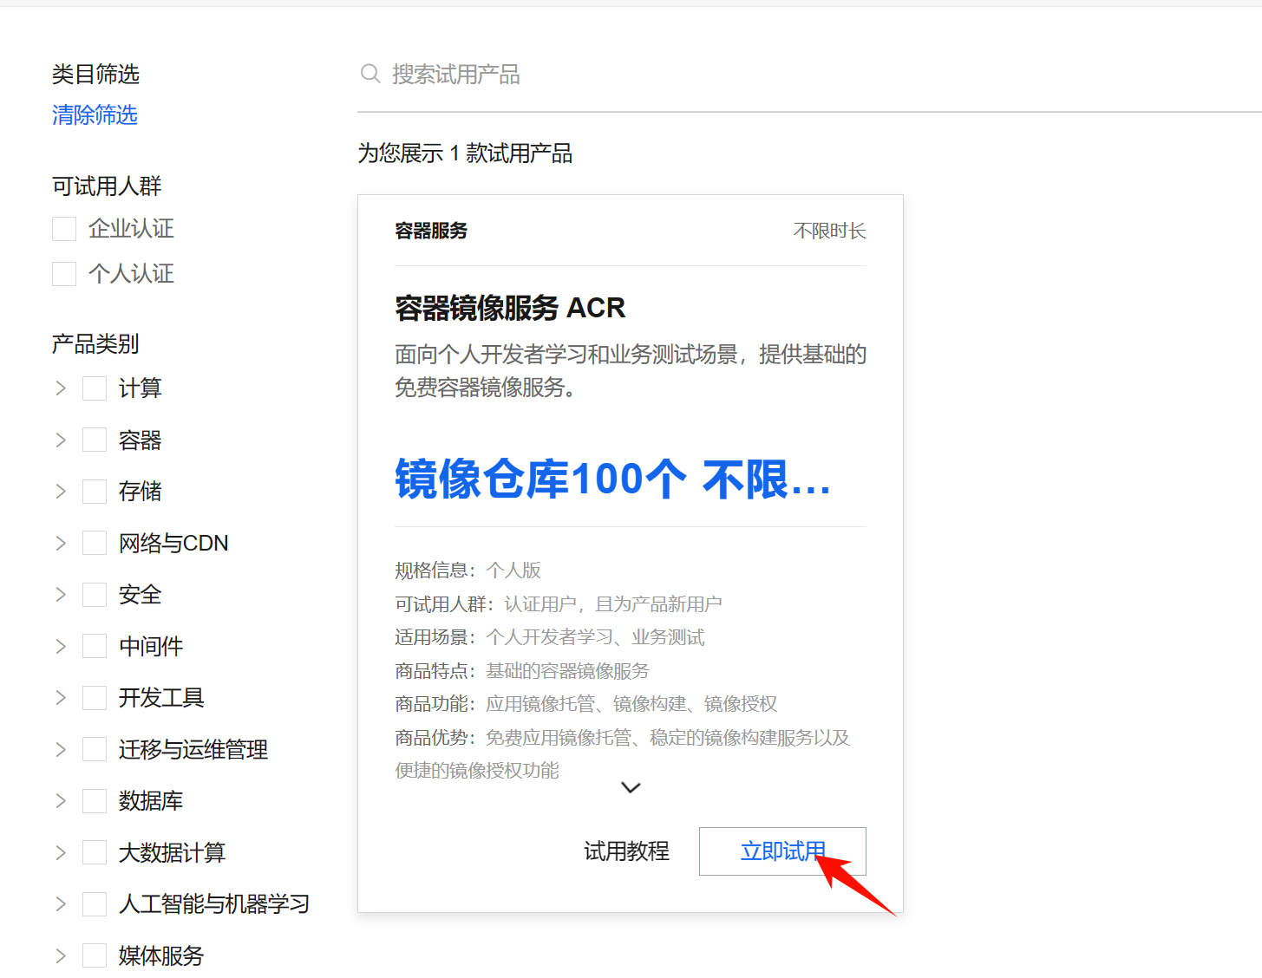Check the 企业认证 checkbox
Viewport: 1262px width, 978px height.
(64, 228)
